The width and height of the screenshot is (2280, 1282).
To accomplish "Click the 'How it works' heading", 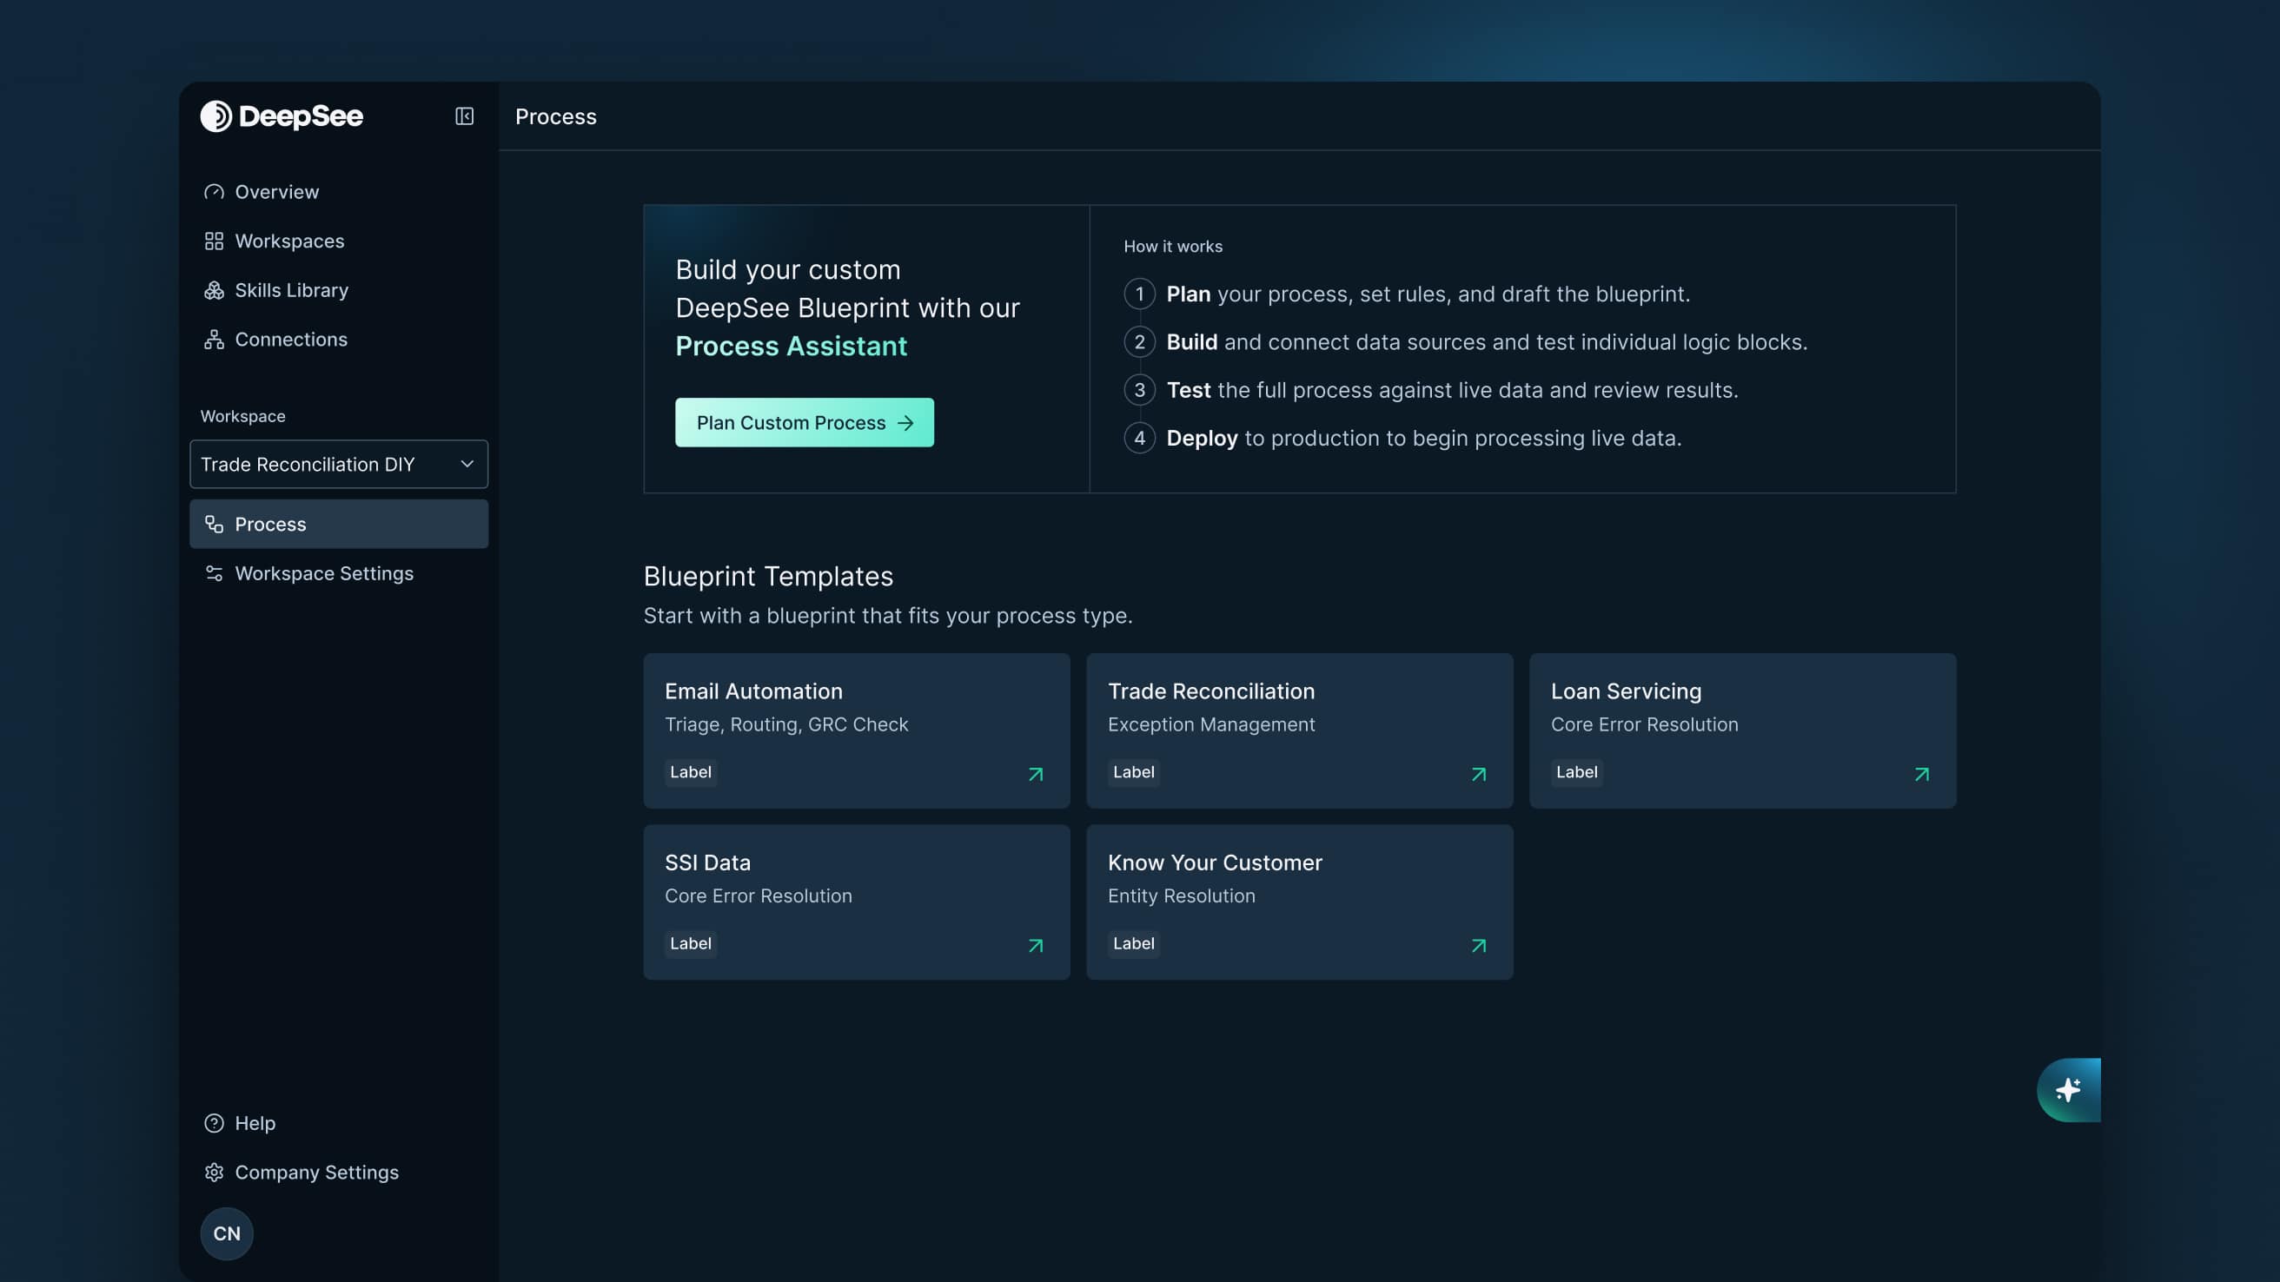I will point(1173,247).
